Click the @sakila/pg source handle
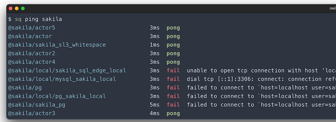The image size is (336, 122). (x=25, y=88)
